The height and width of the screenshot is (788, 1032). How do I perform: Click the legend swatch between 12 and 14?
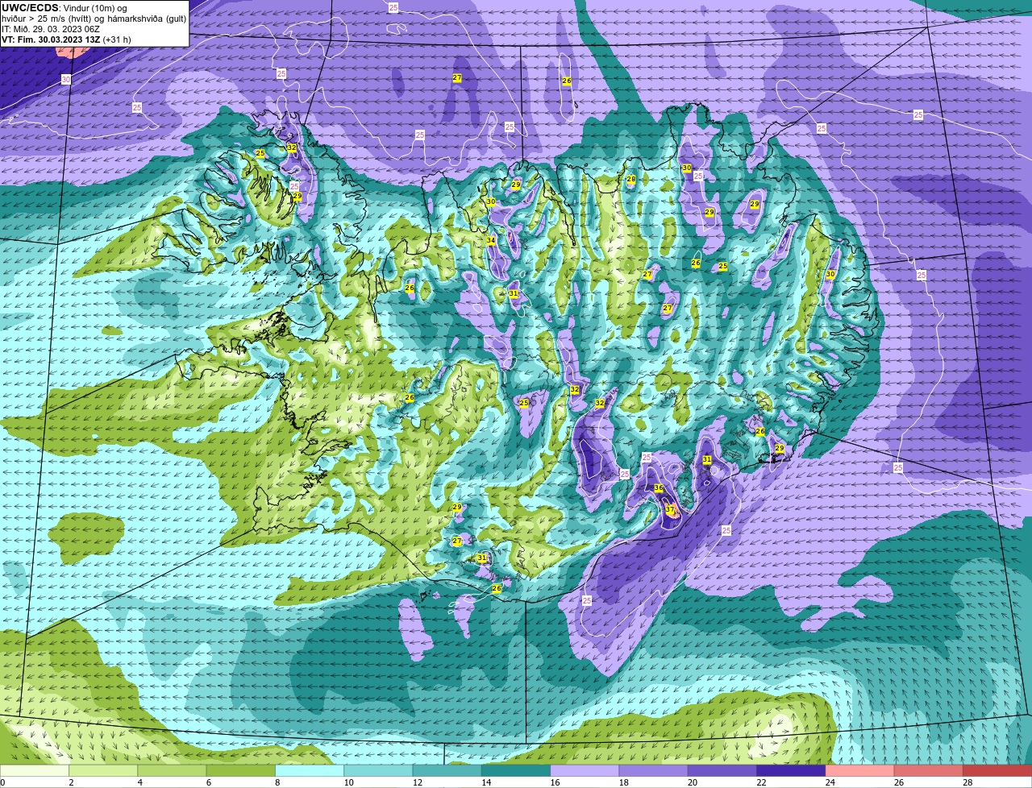pos(447,770)
